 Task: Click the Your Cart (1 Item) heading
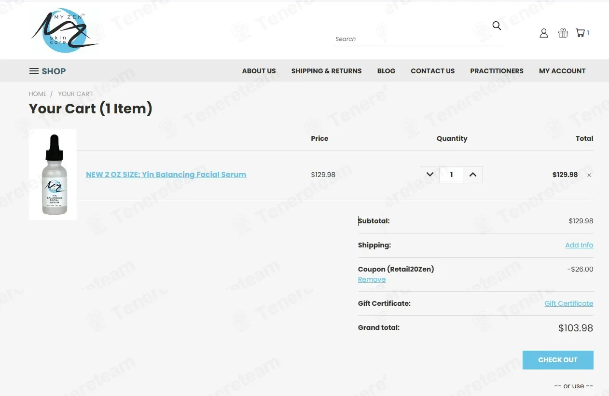[x=91, y=109]
